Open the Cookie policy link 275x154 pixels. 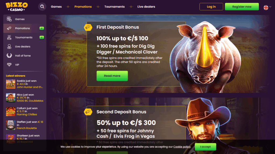click(x=182, y=147)
